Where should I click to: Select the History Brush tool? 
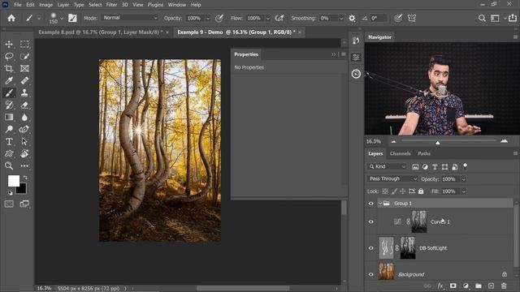coord(9,105)
